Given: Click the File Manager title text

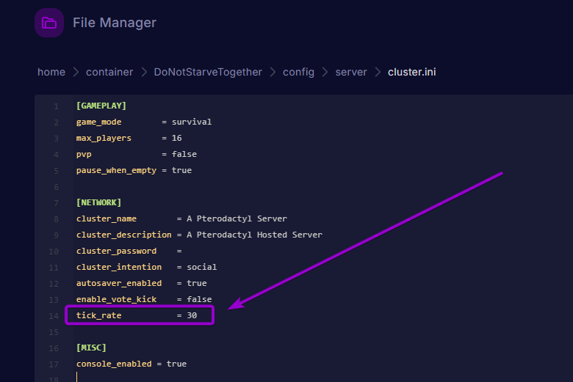Looking at the screenshot, I should click(x=115, y=23).
